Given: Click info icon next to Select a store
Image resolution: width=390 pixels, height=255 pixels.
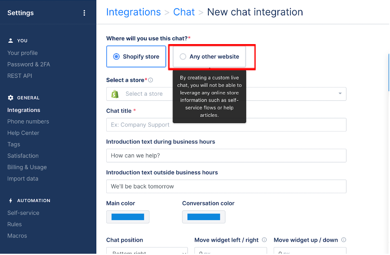Looking at the screenshot, I should point(150,80).
